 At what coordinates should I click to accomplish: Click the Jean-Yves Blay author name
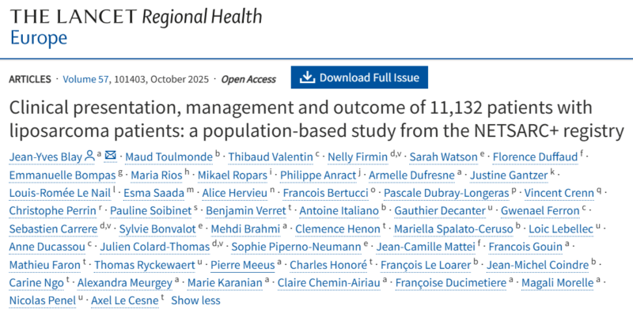(x=46, y=157)
